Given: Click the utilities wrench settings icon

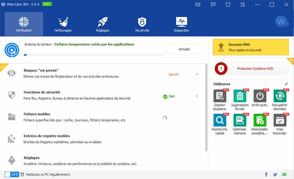Looking at the screenshot, I should coord(286,84).
